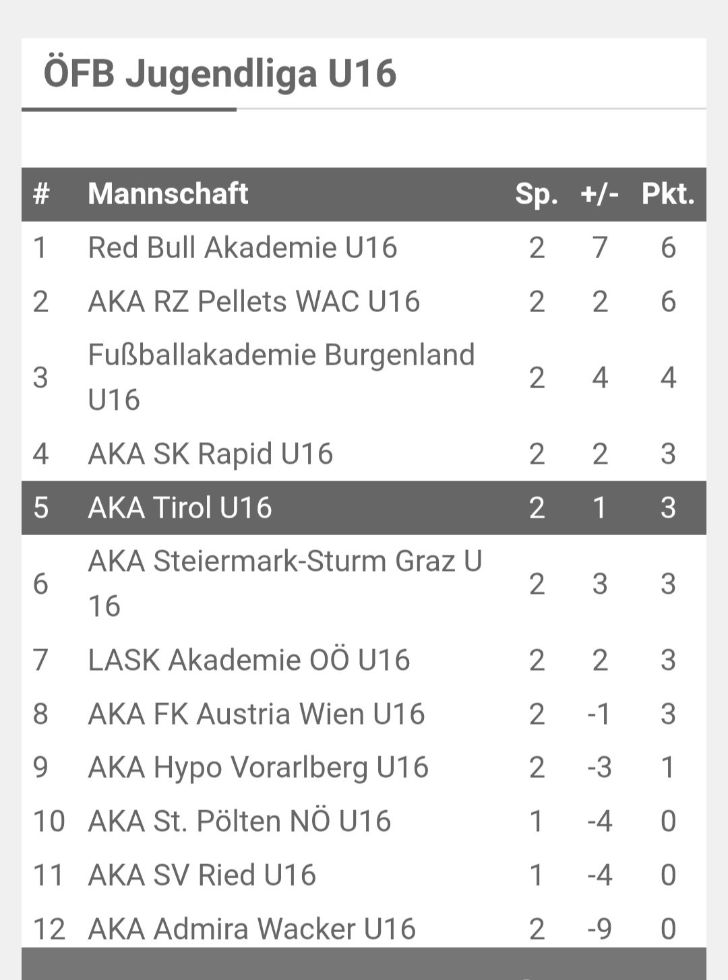This screenshot has width=728, height=980.
Task: Click the Mannschaft column header
Action: click(168, 194)
